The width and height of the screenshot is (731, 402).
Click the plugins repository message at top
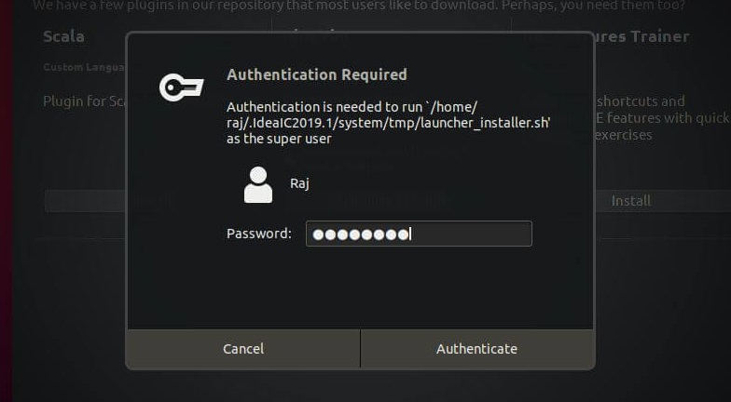tap(359, 7)
